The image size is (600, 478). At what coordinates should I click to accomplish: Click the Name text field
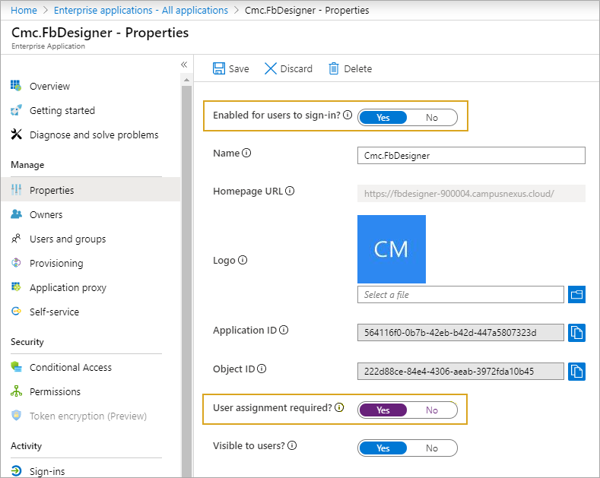tap(471, 155)
